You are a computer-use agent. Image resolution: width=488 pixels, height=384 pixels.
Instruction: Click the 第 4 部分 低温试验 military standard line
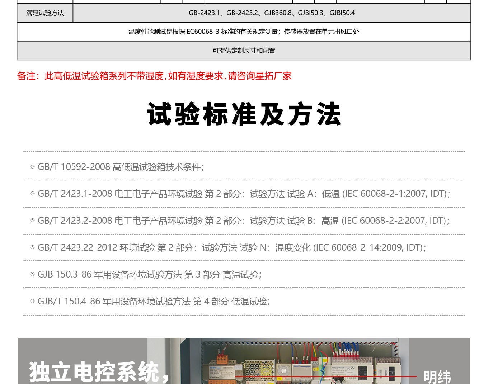coord(231,302)
